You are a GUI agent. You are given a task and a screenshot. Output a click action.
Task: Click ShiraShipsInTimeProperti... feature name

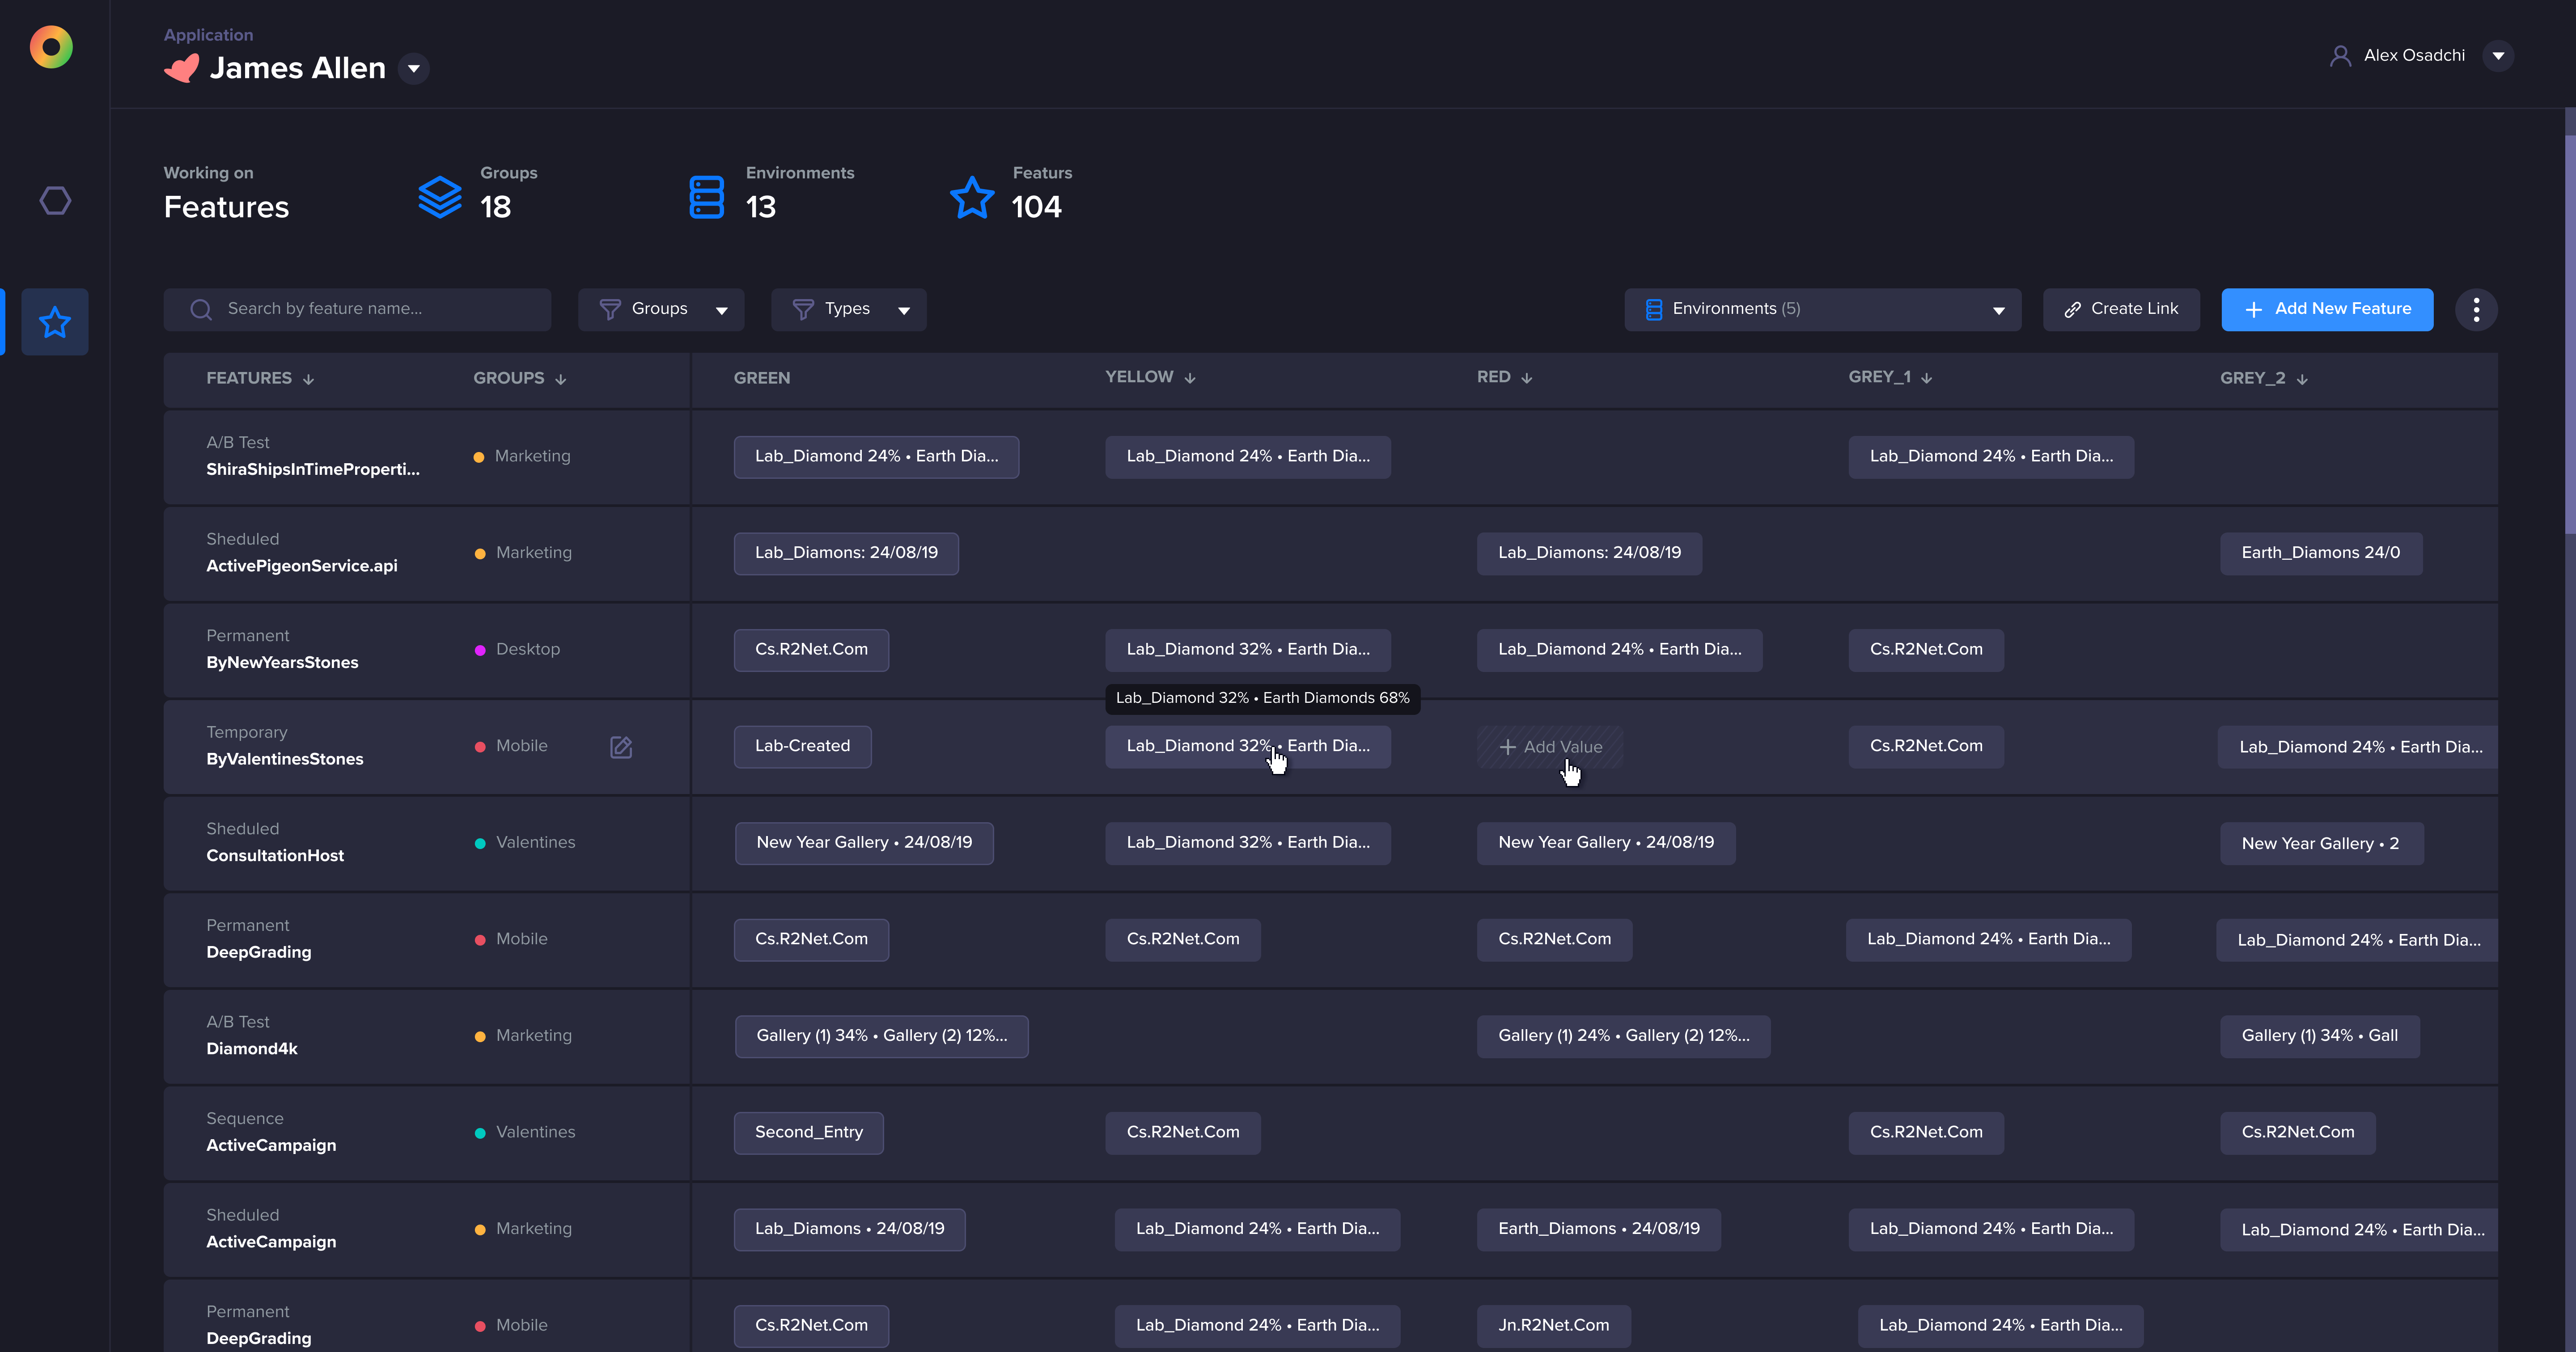313,470
